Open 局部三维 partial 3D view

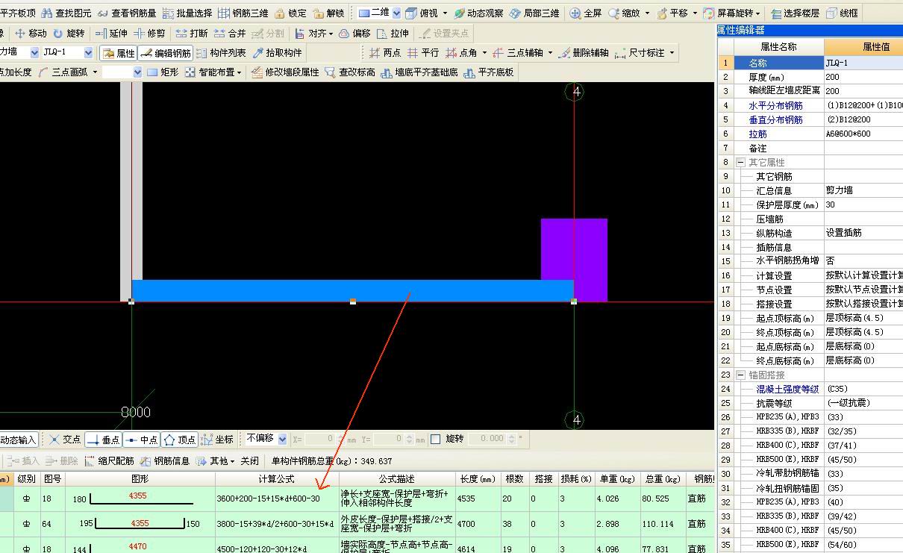pos(534,13)
